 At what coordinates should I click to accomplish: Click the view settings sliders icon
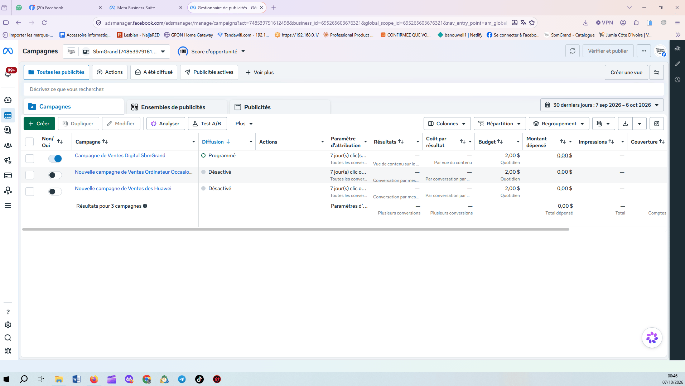point(657,72)
